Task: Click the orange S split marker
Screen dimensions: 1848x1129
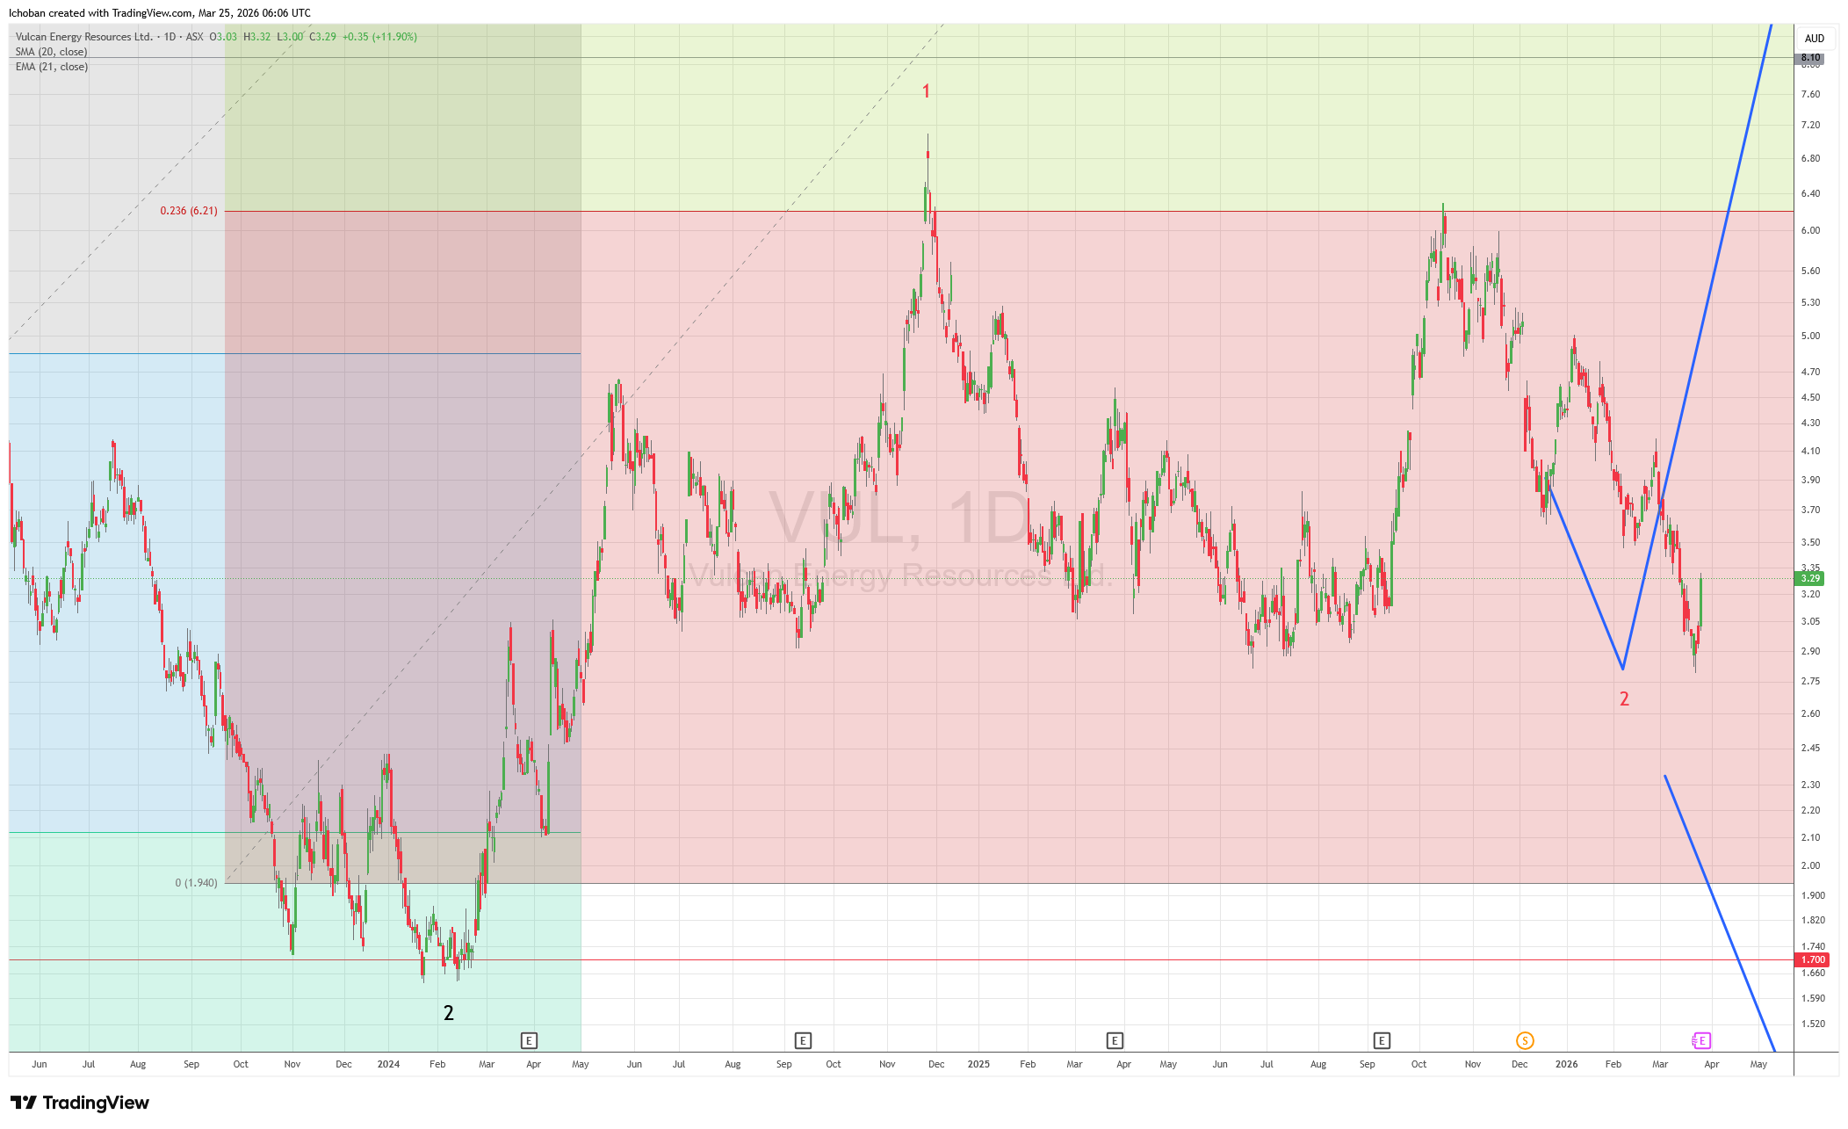Action: (x=1525, y=1041)
